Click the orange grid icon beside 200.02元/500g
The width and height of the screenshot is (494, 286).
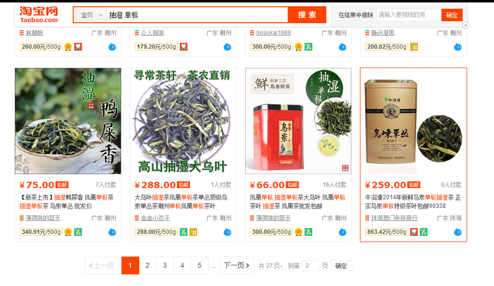(x=414, y=47)
